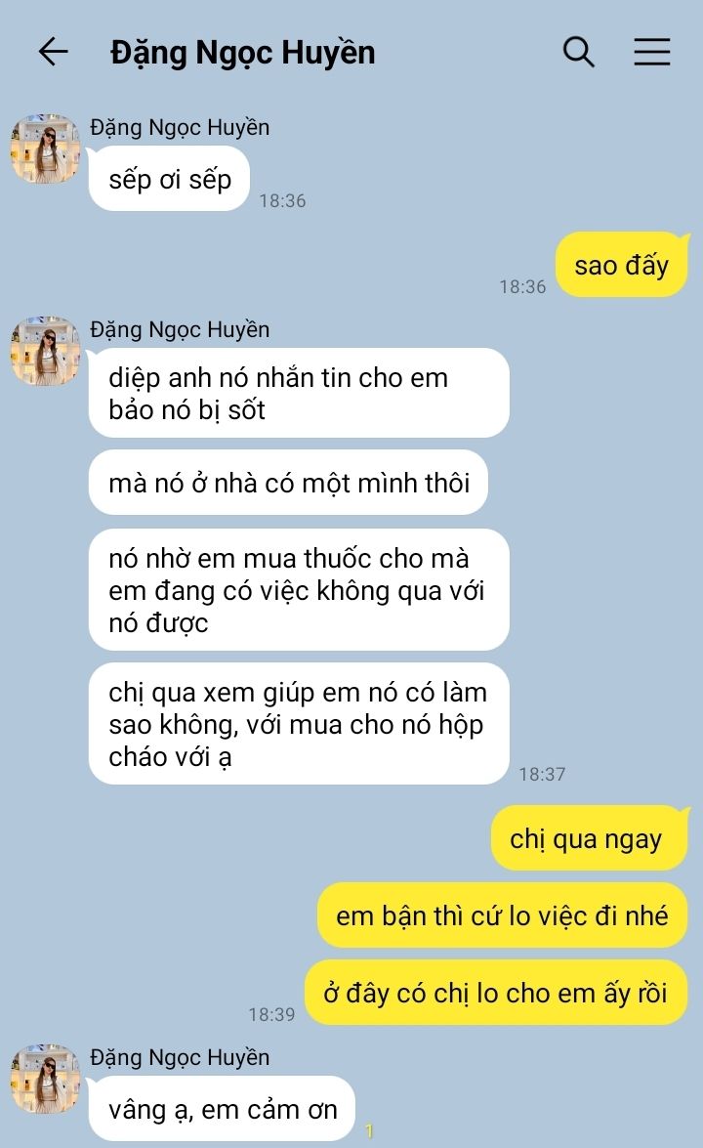Click sender name above 'vâng ạ' message

[x=180, y=1057]
